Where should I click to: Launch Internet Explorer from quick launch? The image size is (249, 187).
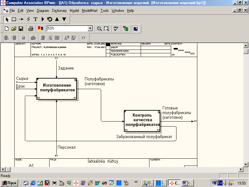click(x=33, y=183)
